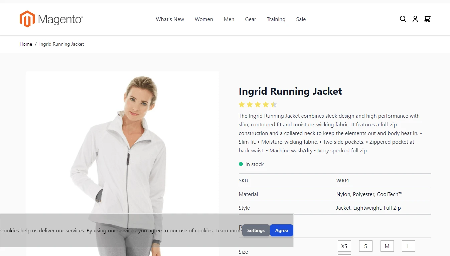Viewport: 450px width, 256px height.
Task: Click the star rating under product title
Action: (258, 105)
